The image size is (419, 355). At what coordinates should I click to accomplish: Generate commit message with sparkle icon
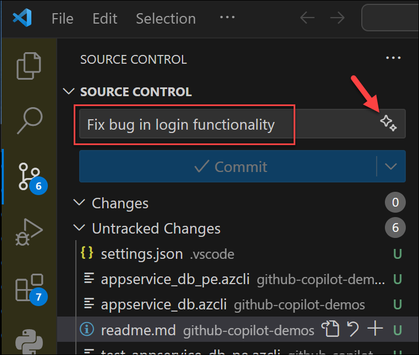click(x=388, y=123)
